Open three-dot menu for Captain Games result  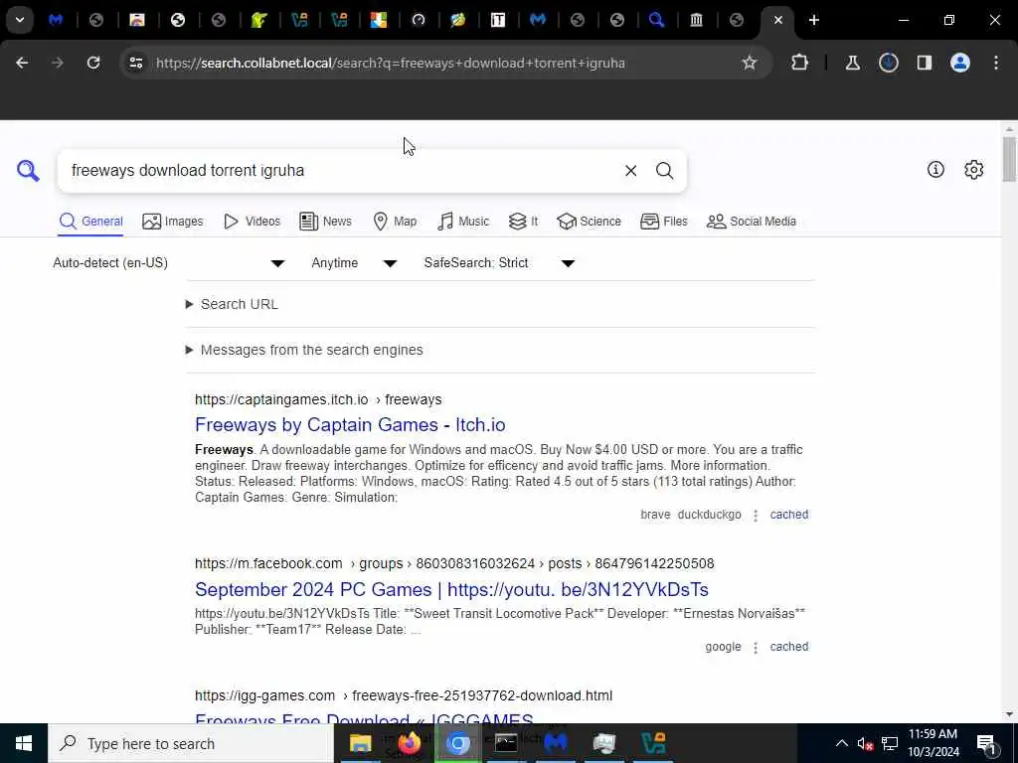click(756, 516)
